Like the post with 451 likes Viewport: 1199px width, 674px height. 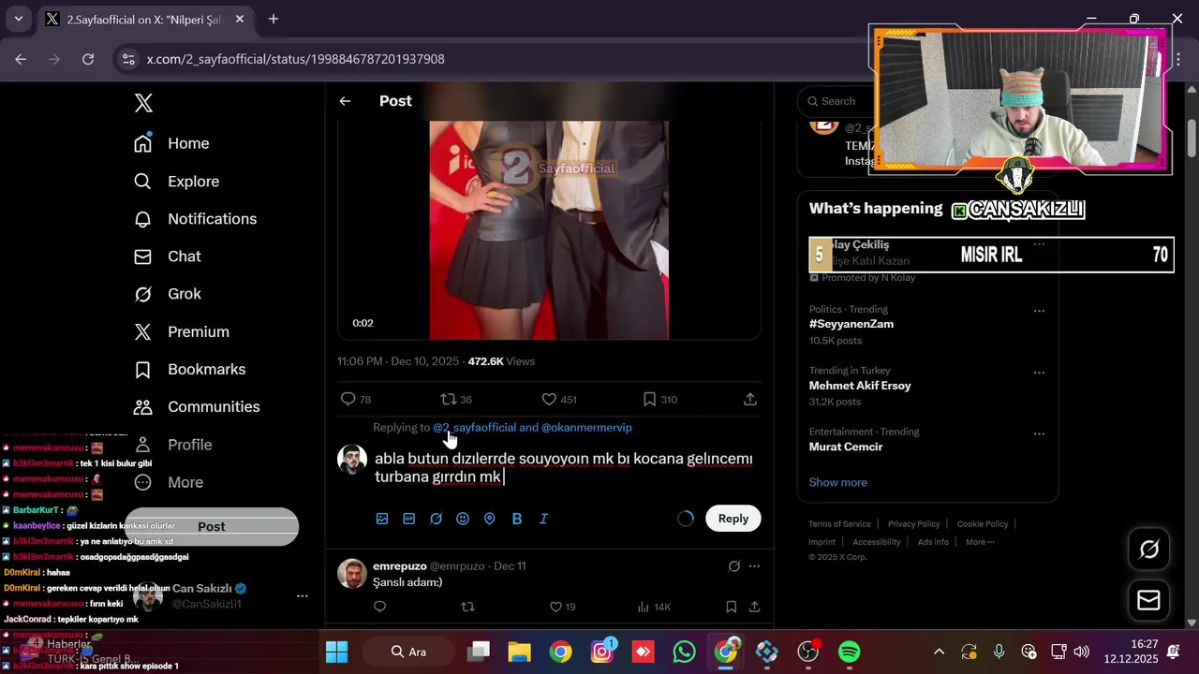[x=549, y=399]
